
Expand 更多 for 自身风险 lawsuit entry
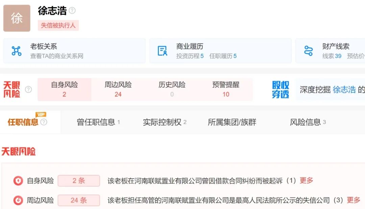coord(306,181)
